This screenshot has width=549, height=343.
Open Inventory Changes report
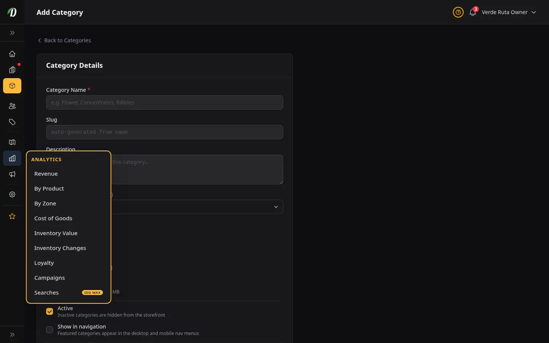click(69, 248)
